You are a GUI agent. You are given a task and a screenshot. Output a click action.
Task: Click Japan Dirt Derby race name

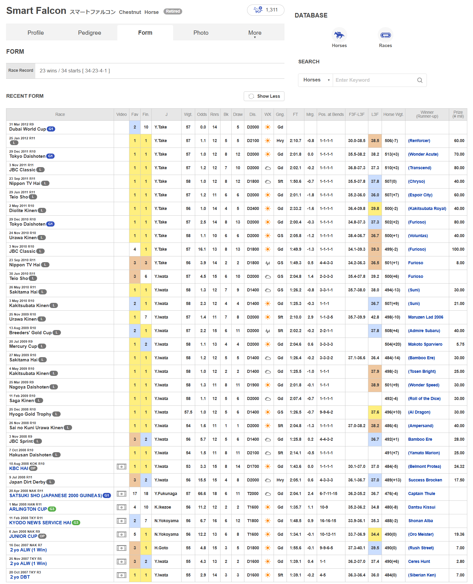(27, 482)
